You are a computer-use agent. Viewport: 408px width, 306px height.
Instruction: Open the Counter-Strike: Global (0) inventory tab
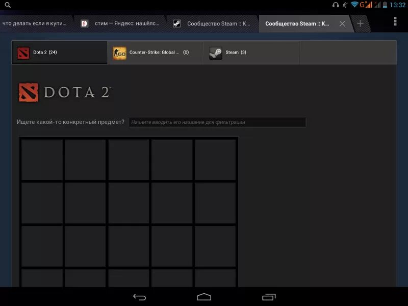156,53
